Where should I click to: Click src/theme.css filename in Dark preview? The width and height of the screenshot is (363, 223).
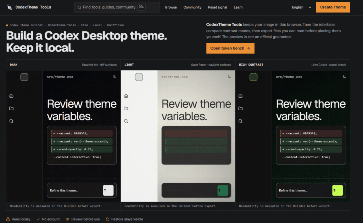pyautogui.click(x=60, y=77)
